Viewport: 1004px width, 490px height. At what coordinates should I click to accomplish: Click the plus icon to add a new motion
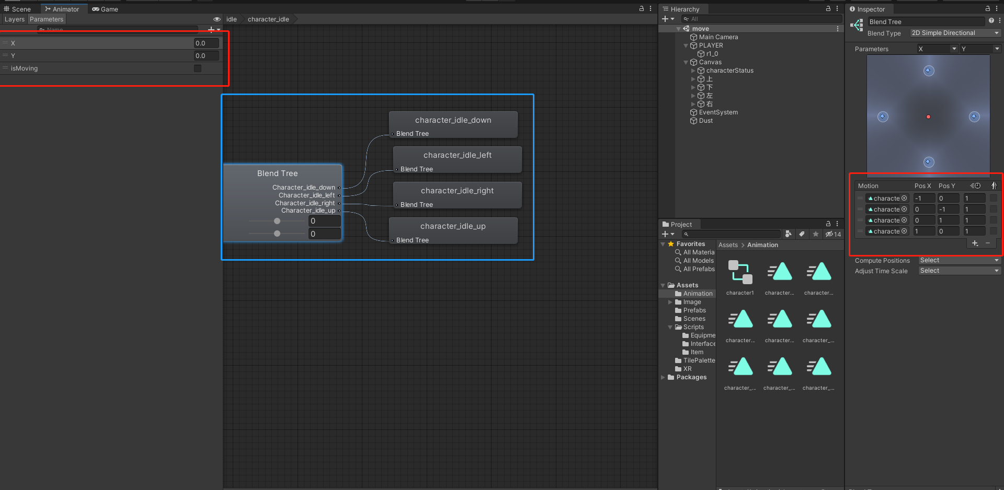point(974,243)
